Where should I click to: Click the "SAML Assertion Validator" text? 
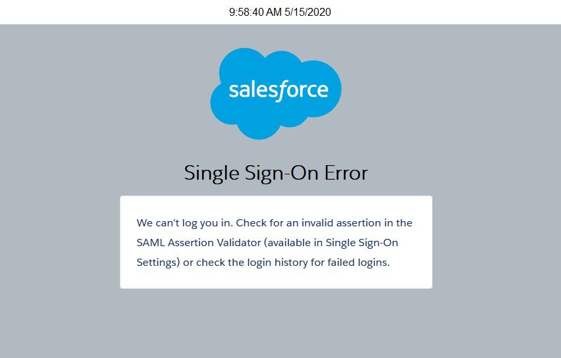(x=199, y=243)
